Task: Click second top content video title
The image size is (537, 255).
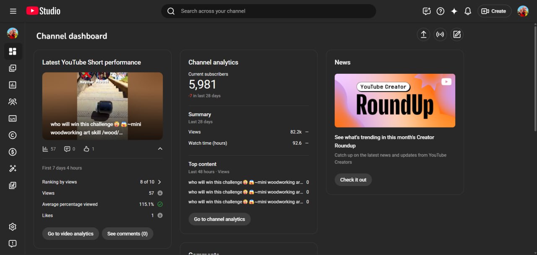Action: pos(245,192)
